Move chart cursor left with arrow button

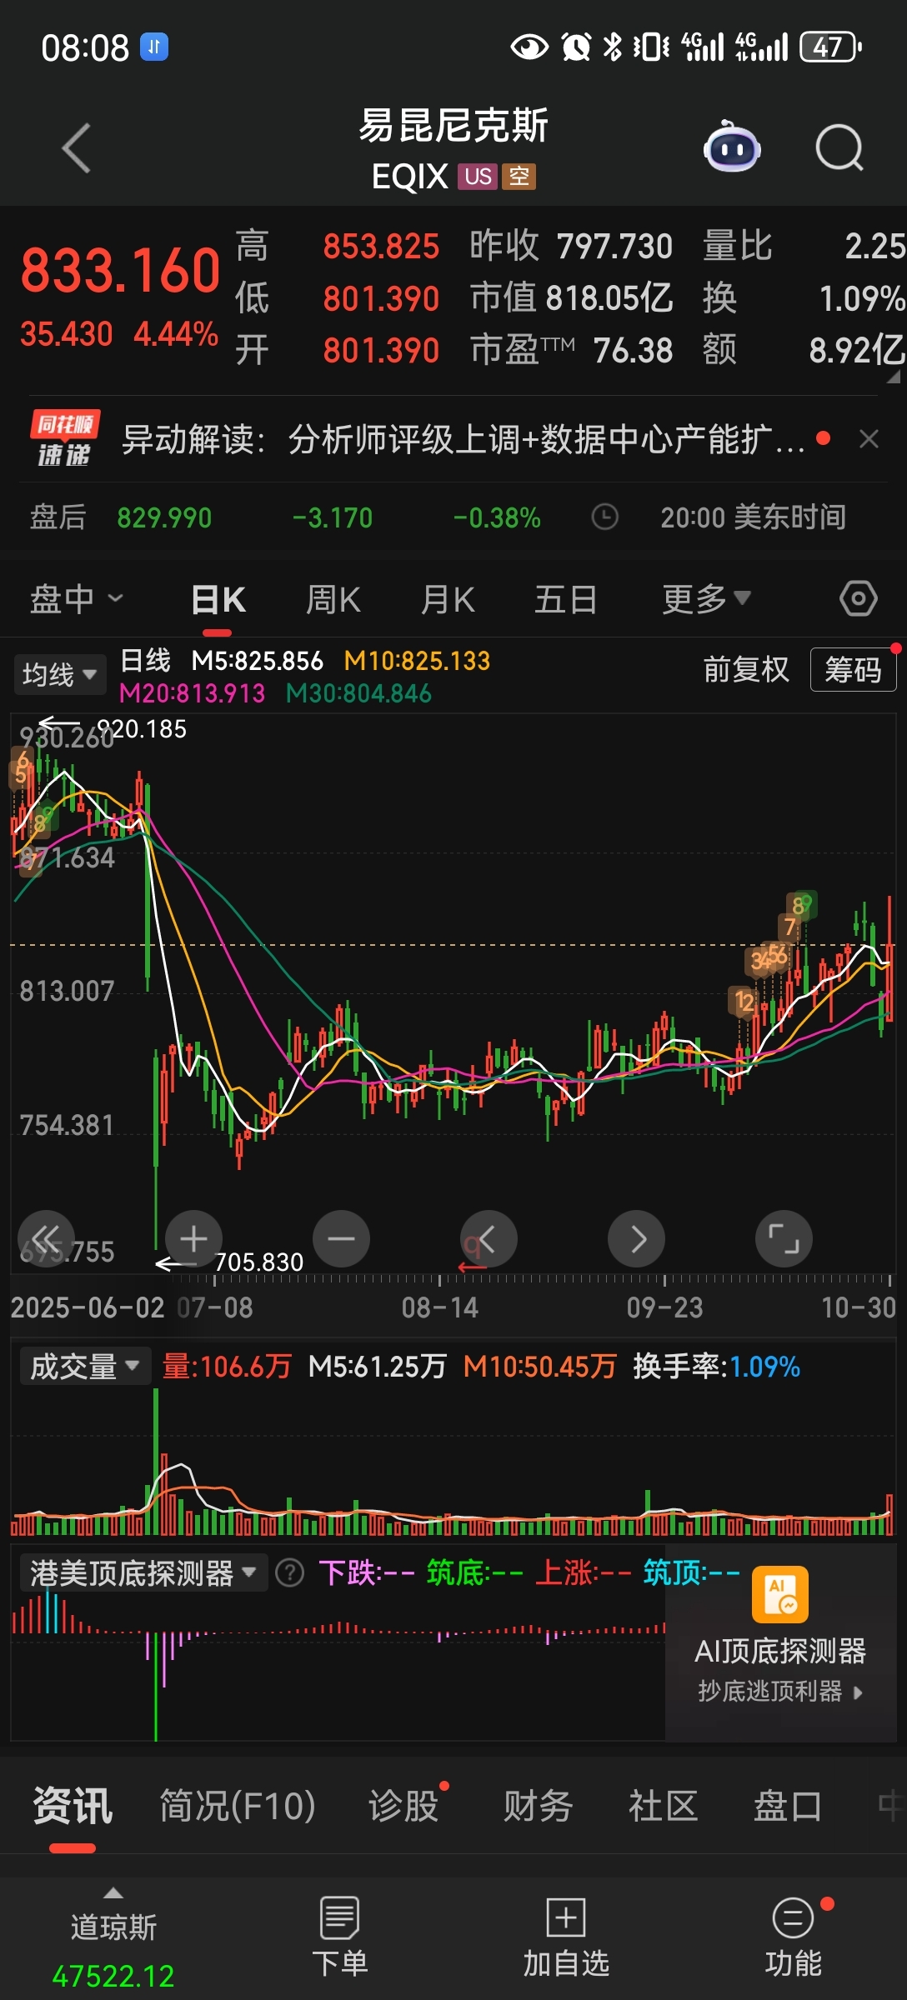[489, 1238]
